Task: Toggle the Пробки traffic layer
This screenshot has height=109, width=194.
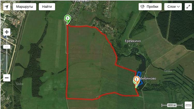Action: (x=150, y=7)
